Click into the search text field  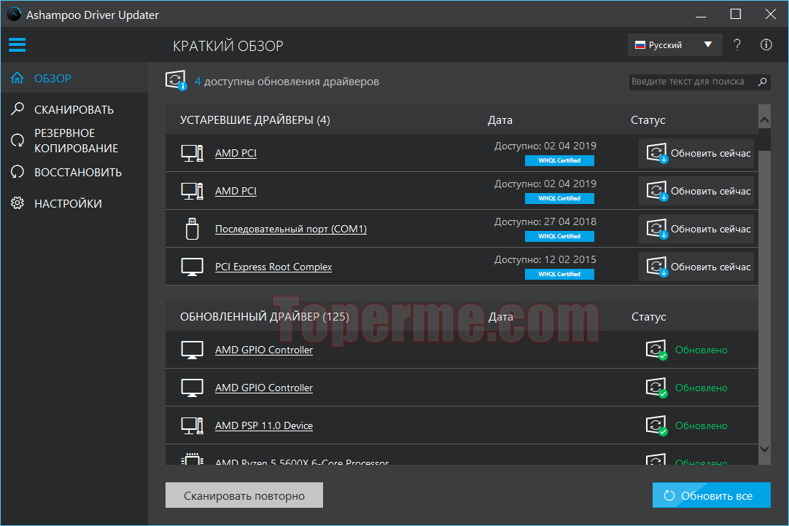693,82
